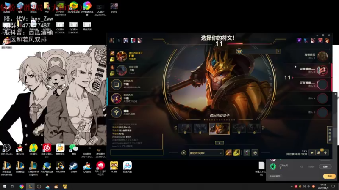Screen dimensions: 339x190
Task: Open QQ Music desktop shortcut
Action: 33,149
